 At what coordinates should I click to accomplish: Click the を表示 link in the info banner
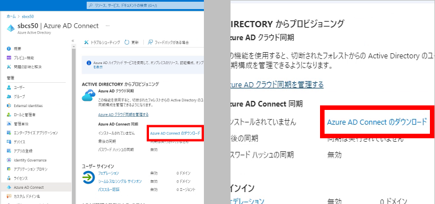point(98,67)
